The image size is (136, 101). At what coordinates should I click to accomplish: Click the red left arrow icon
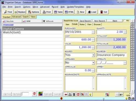66,94
